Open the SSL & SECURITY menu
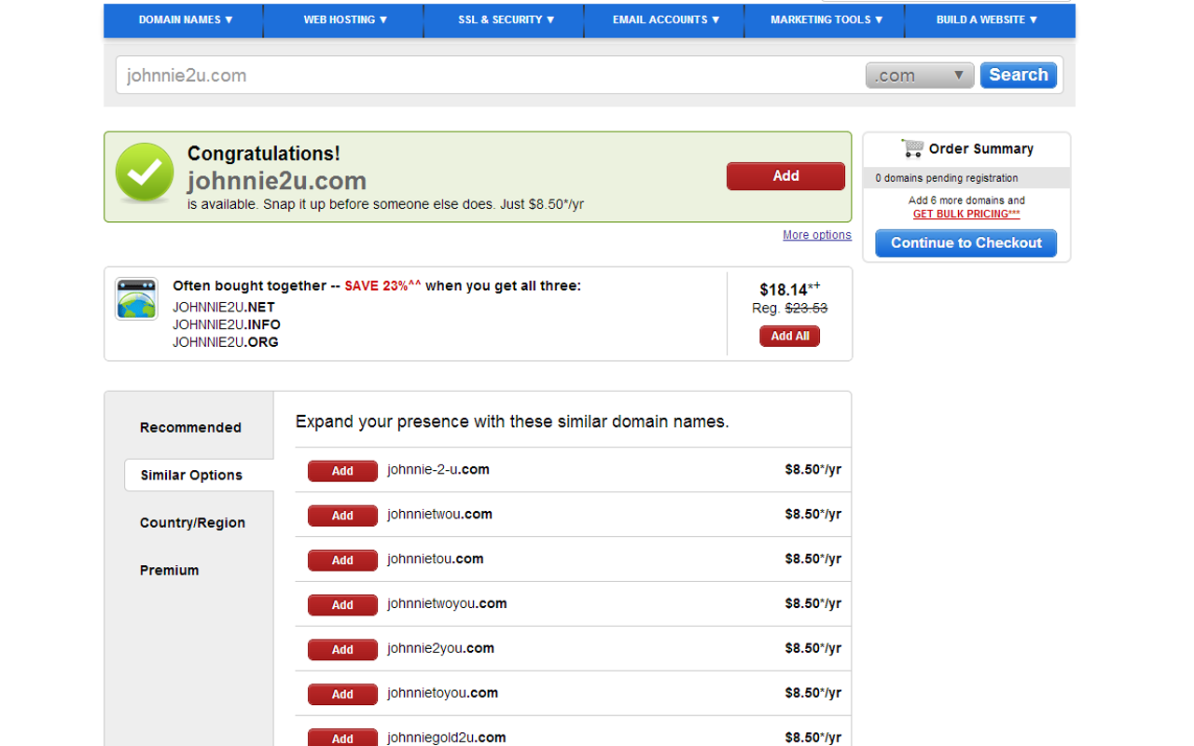The width and height of the screenshot is (1194, 746). [x=504, y=20]
